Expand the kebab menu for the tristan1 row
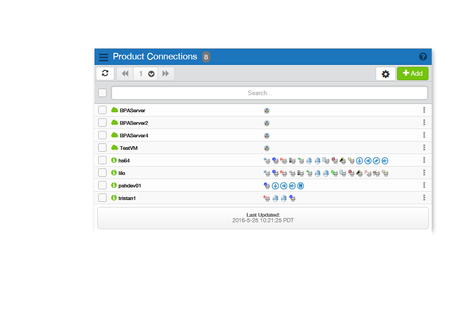Image resolution: width=466 pixels, height=329 pixels. [424, 198]
